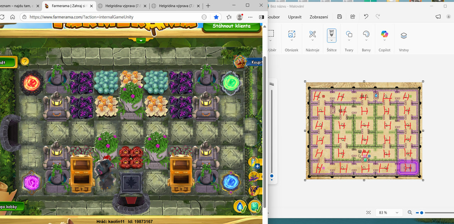This screenshot has width=454, height=224.
Task: Close the Farmerama browser tab
Action: (x=91, y=6)
